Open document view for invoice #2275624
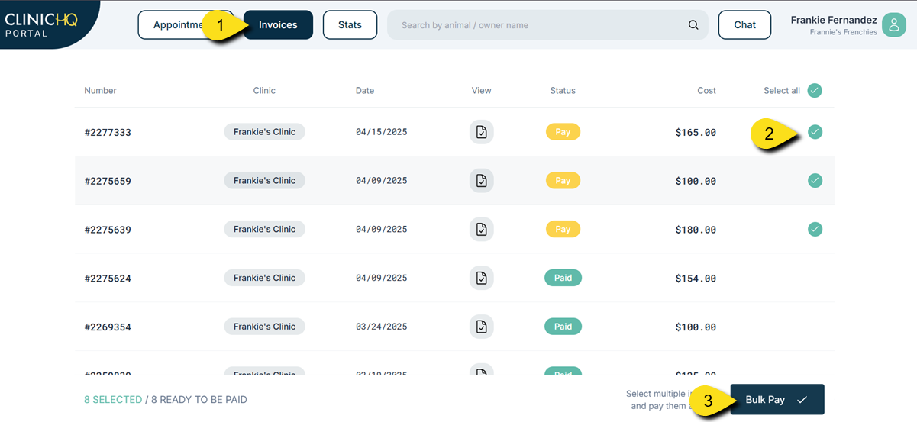The height and width of the screenshot is (422, 917). click(x=481, y=278)
